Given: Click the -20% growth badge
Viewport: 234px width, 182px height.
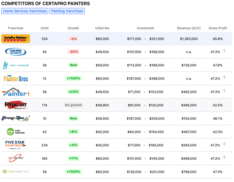Looking at the screenshot, I should 73,52.
